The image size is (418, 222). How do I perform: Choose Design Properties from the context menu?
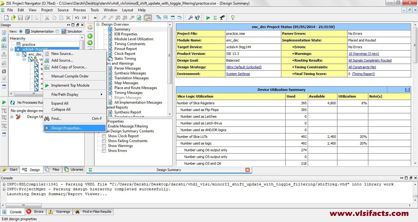[x=67, y=128]
